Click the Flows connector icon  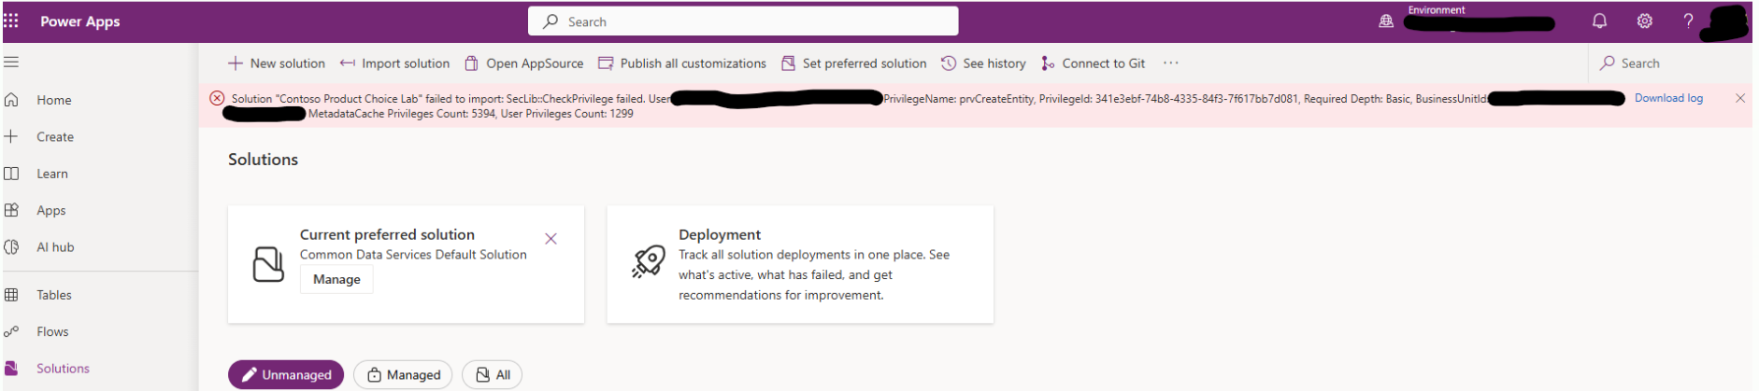[11, 331]
